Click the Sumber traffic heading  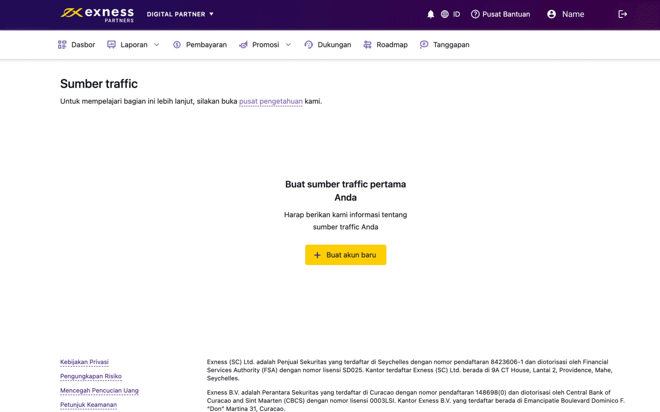click(99, 84)
